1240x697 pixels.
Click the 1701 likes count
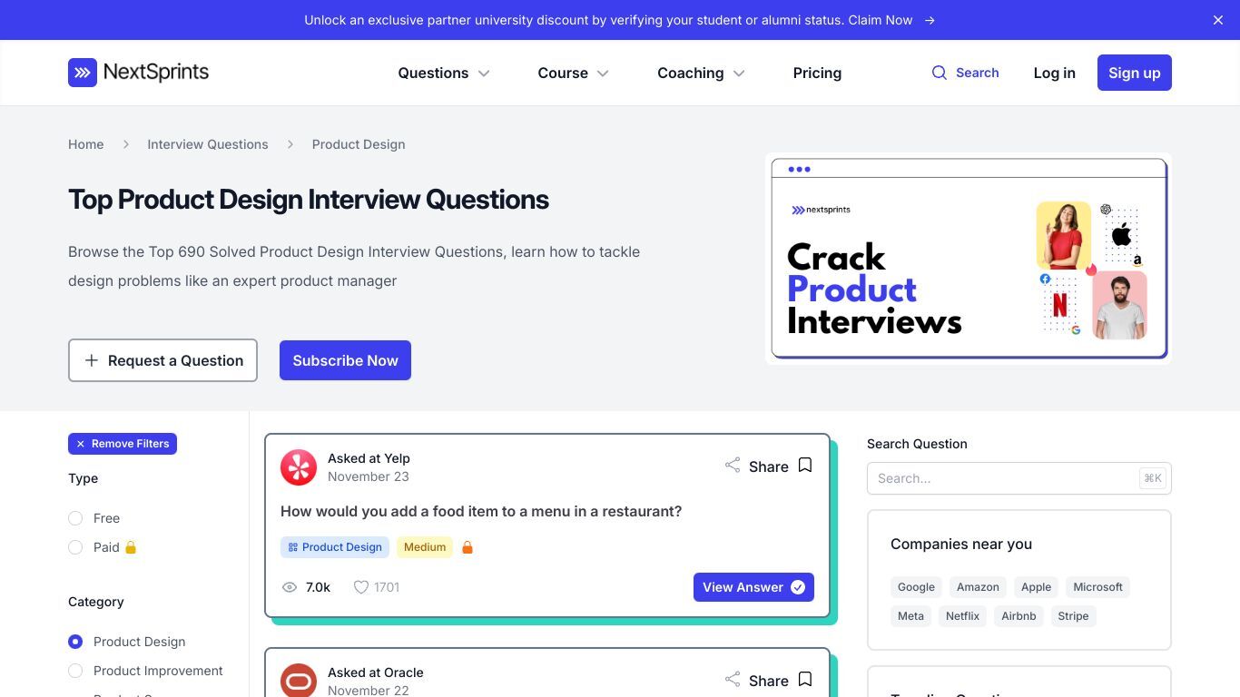coord(387,587)
